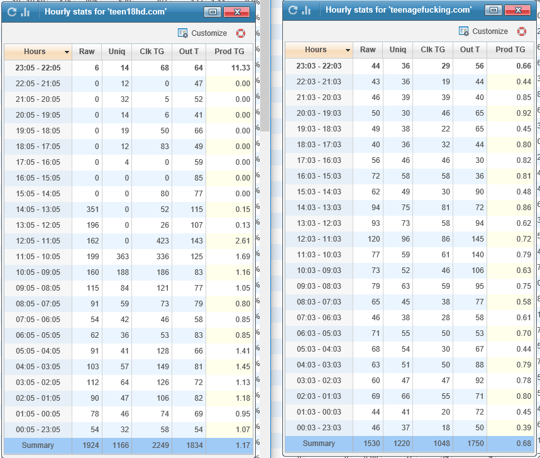This screenshot has width=540, height=458.
Task: Click Customize icon in teen18hd.com window
Action: coord(182,33)
